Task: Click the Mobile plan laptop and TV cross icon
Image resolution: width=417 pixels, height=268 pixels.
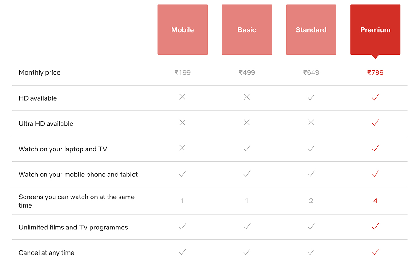Action: [x=182, y=148]
